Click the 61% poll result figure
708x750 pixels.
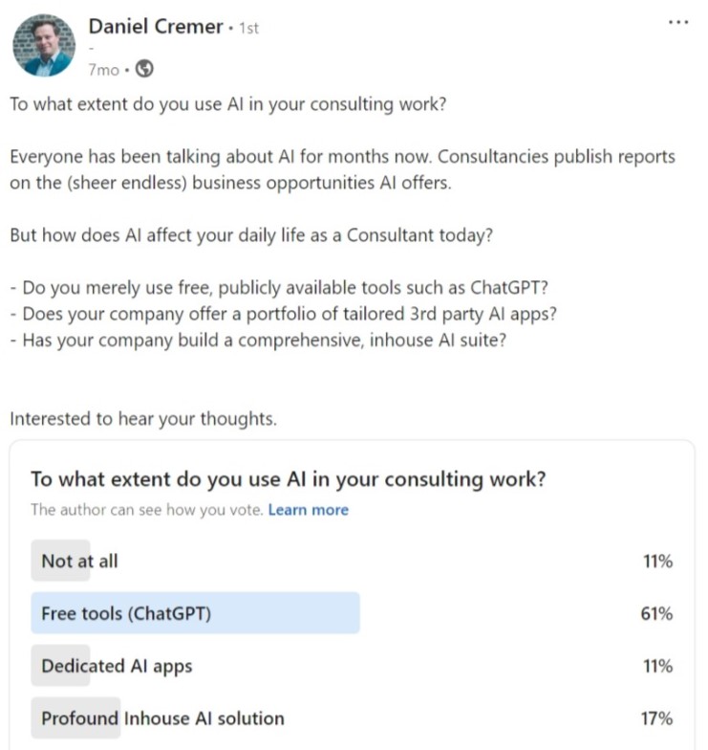pyautogui.click(x=656, y=613)
